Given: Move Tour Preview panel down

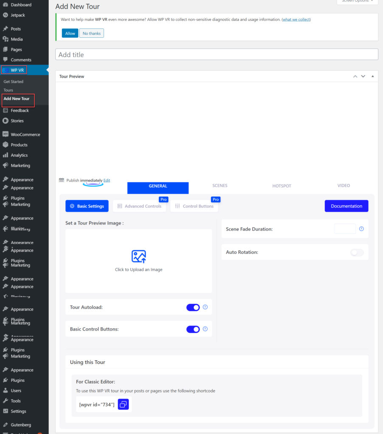Looking at the screenshot, I should coord(363,76).
